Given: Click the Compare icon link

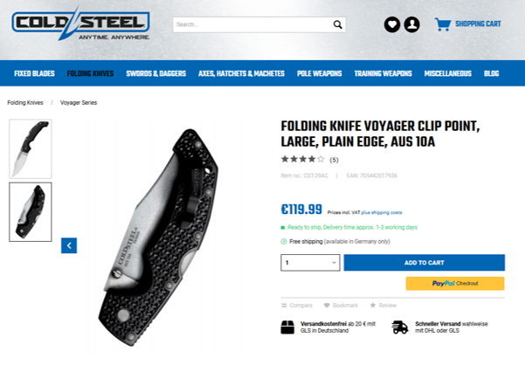Looking at the screenshot, I should click(284, 306).
